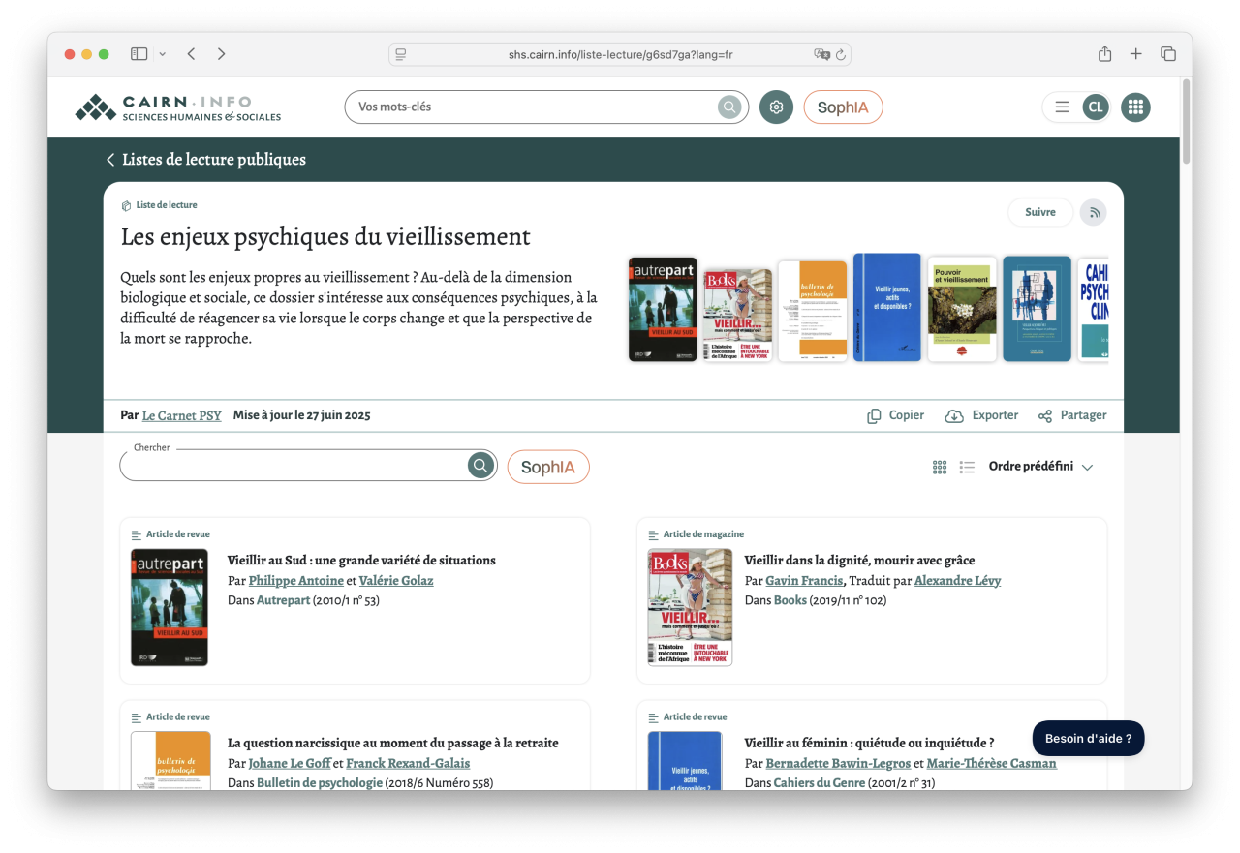The image size is (1240, 853).
Task: Click the Suivre button
Action: coord(1039,211)
